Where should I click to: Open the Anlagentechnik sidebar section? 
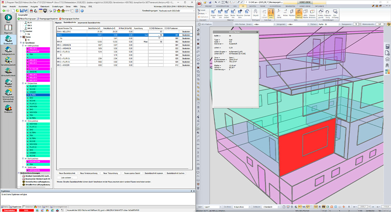tap(8, 50)
